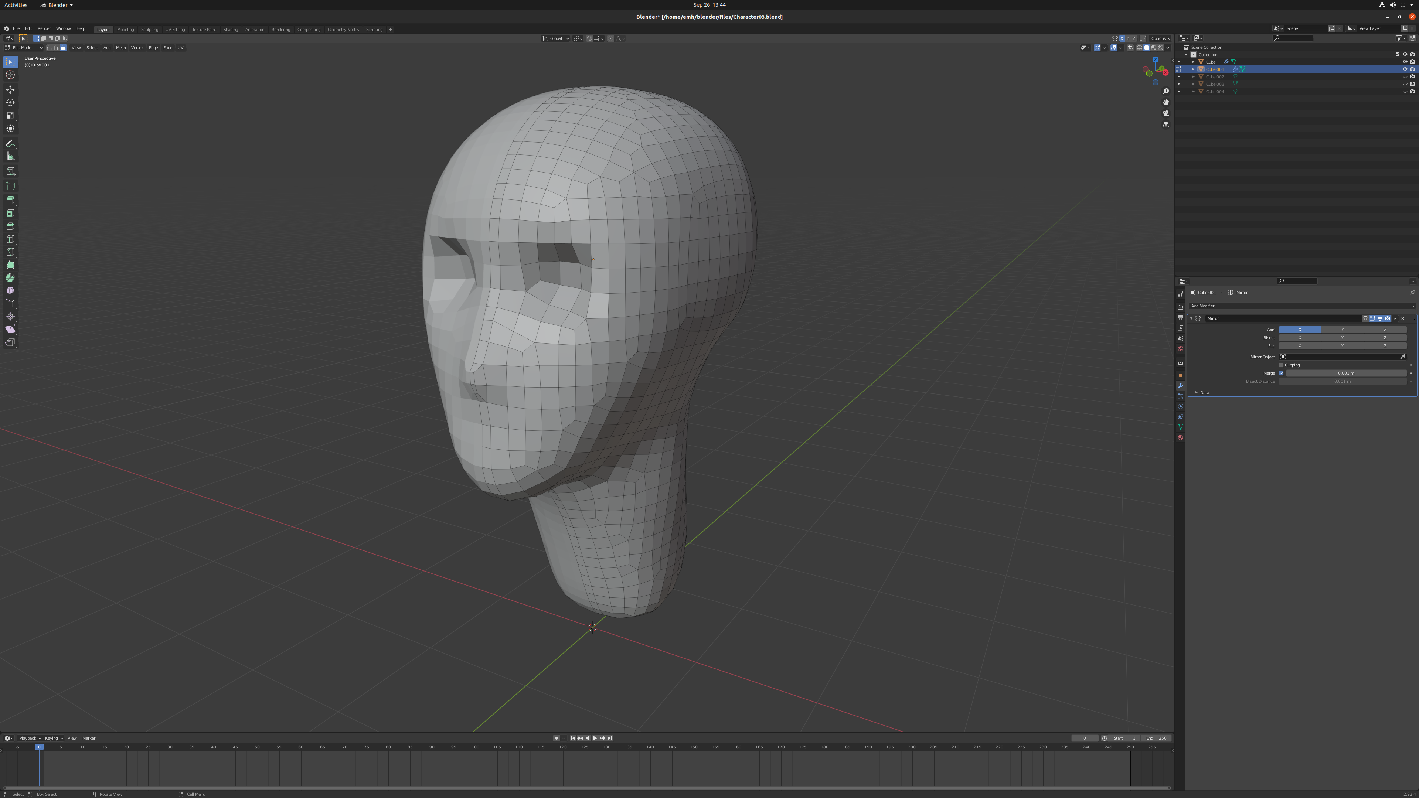Open Global transform orientation dropdown
Image resolution: width=1419 pixels, height=798 pixels.
point(555,38)
